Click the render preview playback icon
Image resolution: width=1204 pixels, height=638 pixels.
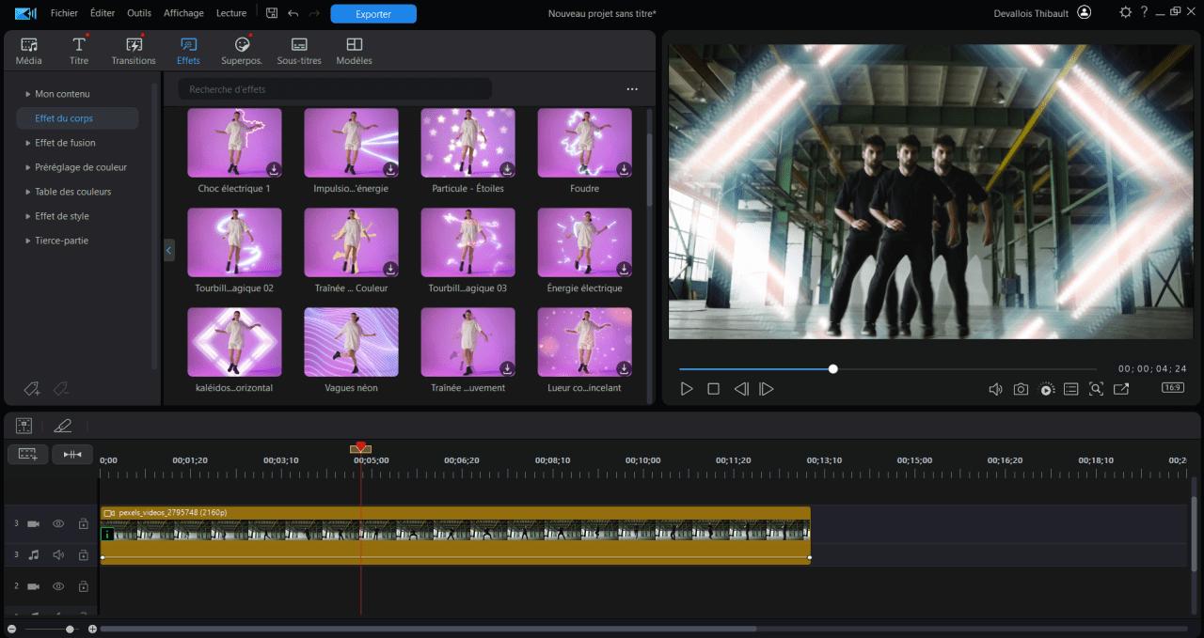1046,388
